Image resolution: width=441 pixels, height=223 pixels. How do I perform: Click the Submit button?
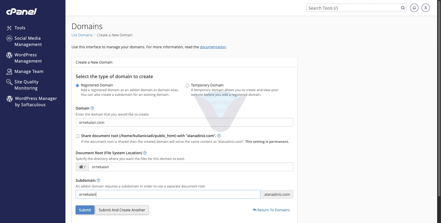point(85,210)
